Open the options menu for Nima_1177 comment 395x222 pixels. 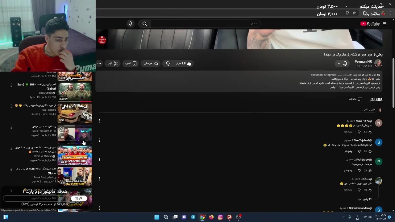tap(99, 121)
